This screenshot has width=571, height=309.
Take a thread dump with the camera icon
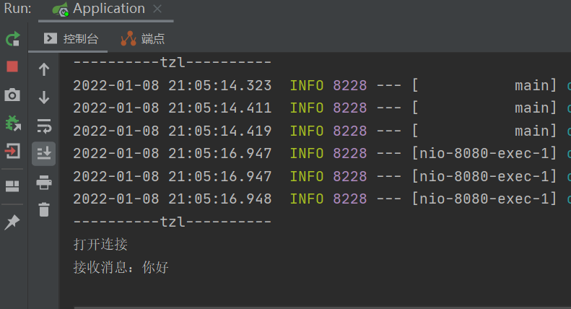[x=12, y=95]
